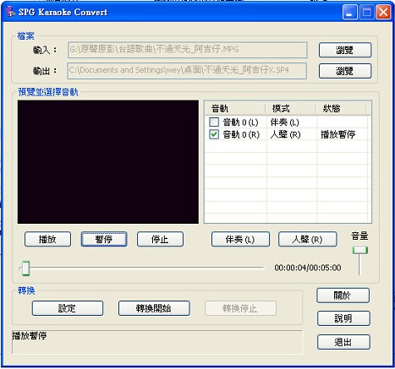Open 設定 conversion settings
This screenshot has height=369, width=395.
point(68,308)
